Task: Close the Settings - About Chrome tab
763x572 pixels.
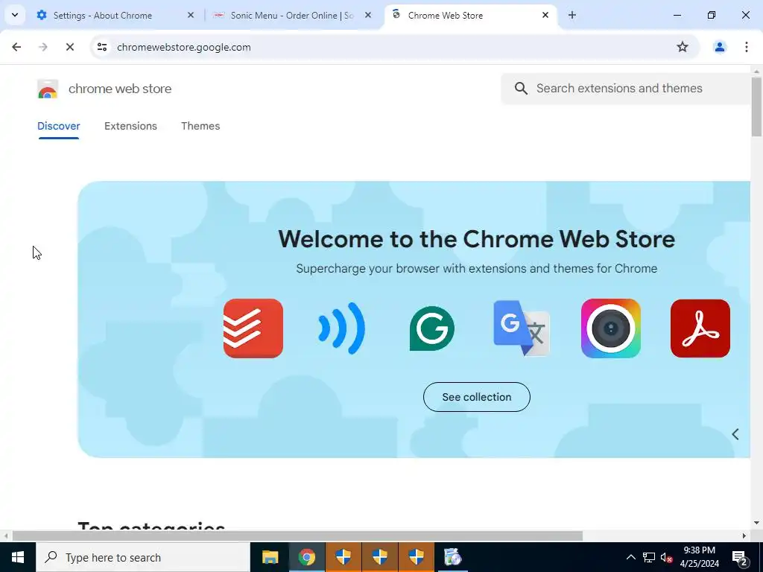Action: tap(191, 15)
